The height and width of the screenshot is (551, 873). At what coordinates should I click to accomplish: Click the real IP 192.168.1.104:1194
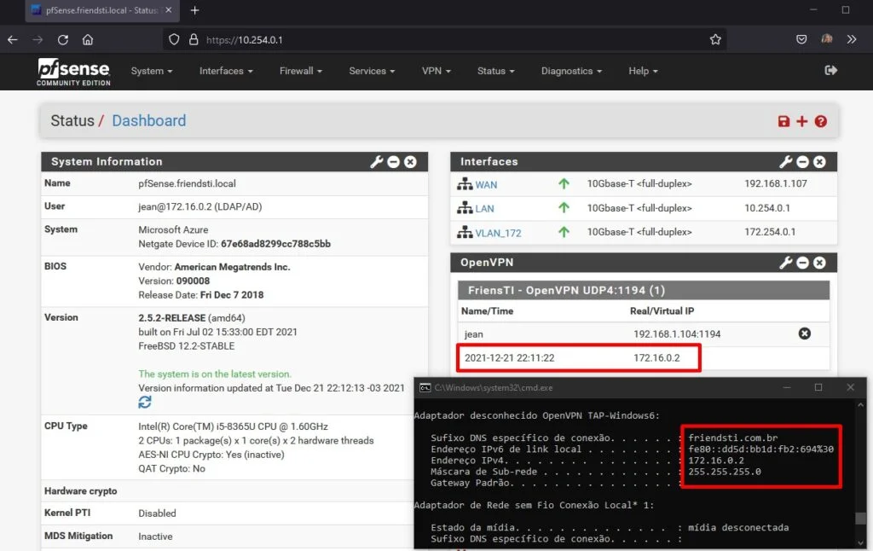click(677, 334)
